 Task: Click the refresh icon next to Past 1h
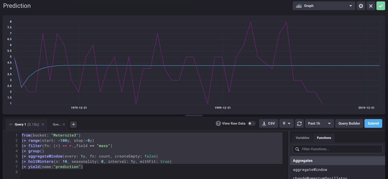pos(299,124)
